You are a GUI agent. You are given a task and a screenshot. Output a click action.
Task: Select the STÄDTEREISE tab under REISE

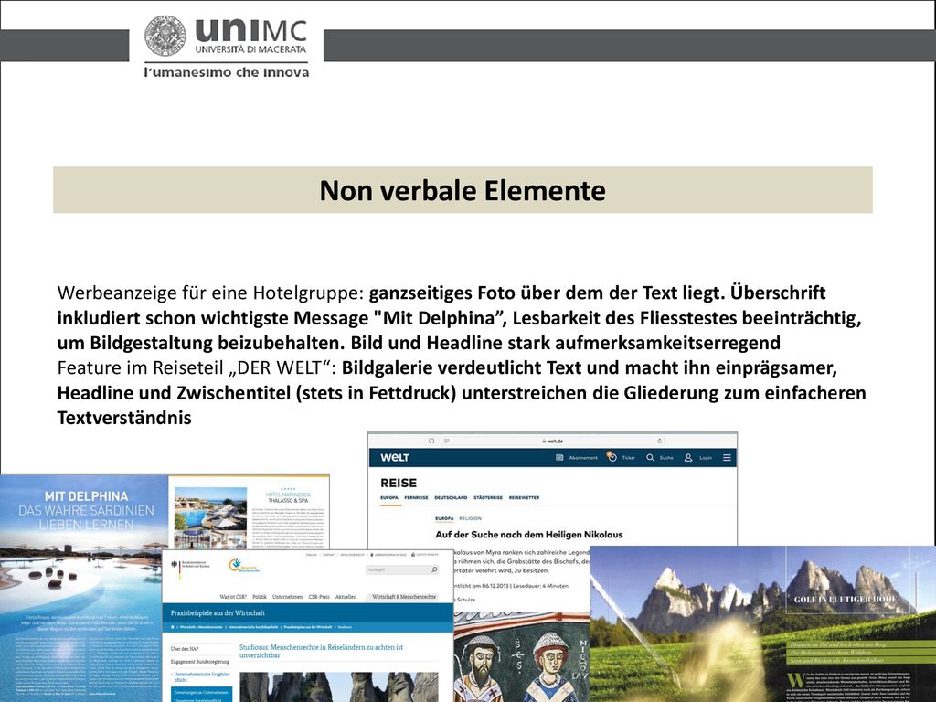pos(488,498)
